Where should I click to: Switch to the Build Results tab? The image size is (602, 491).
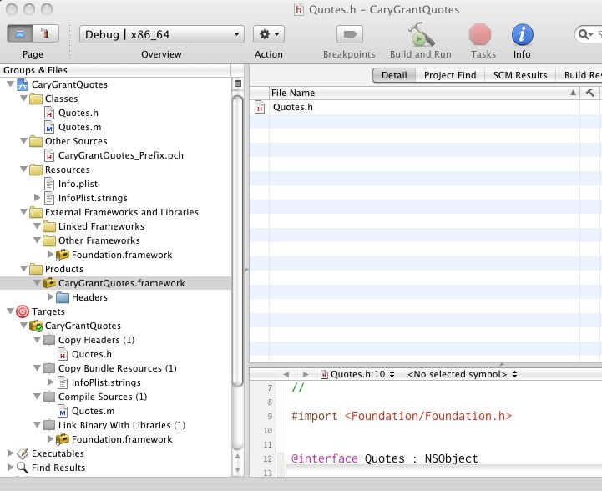pos(579,75)
